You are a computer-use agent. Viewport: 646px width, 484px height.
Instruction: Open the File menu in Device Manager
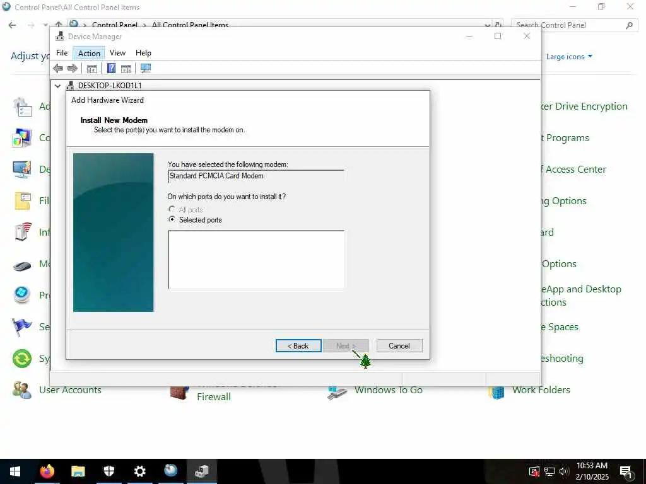pyautogui.click(x=62, y=53)
